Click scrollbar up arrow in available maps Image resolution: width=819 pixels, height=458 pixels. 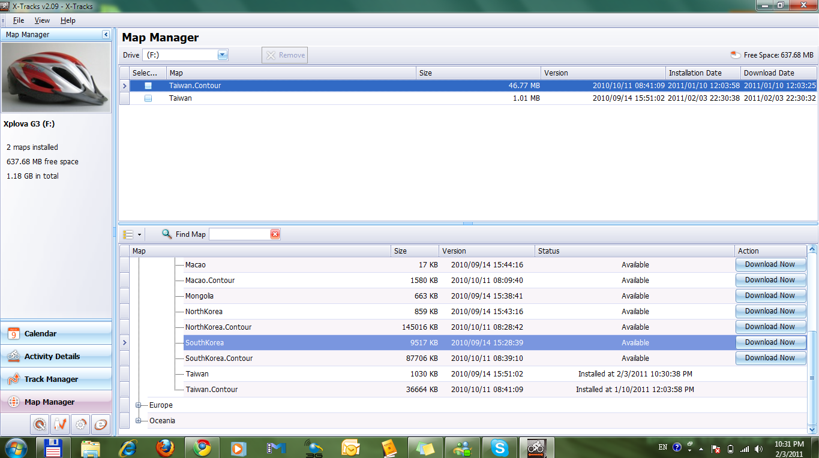[x=812, y=249]
